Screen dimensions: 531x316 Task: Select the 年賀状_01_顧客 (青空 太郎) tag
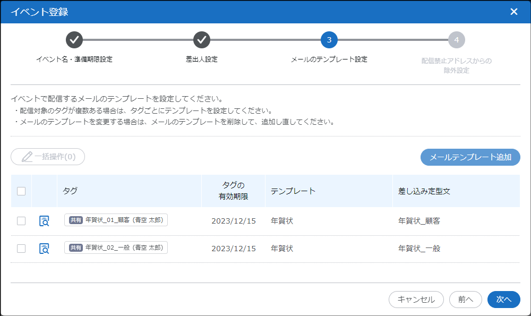[x=116, y=220]
